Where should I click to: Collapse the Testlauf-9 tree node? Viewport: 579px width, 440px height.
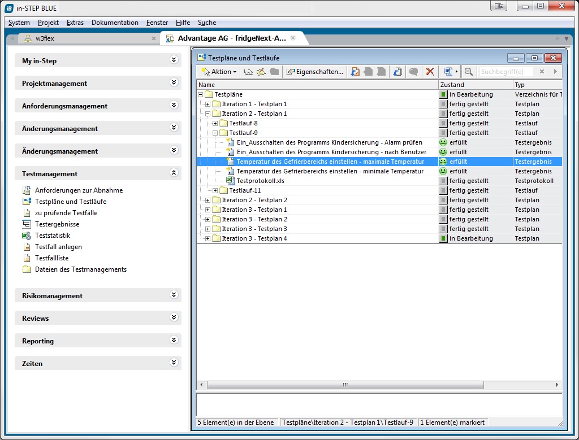click(215, 133)
